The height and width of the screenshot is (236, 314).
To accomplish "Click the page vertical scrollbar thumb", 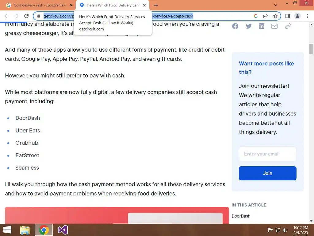I will pyautogui.click(x=311, y=49).
